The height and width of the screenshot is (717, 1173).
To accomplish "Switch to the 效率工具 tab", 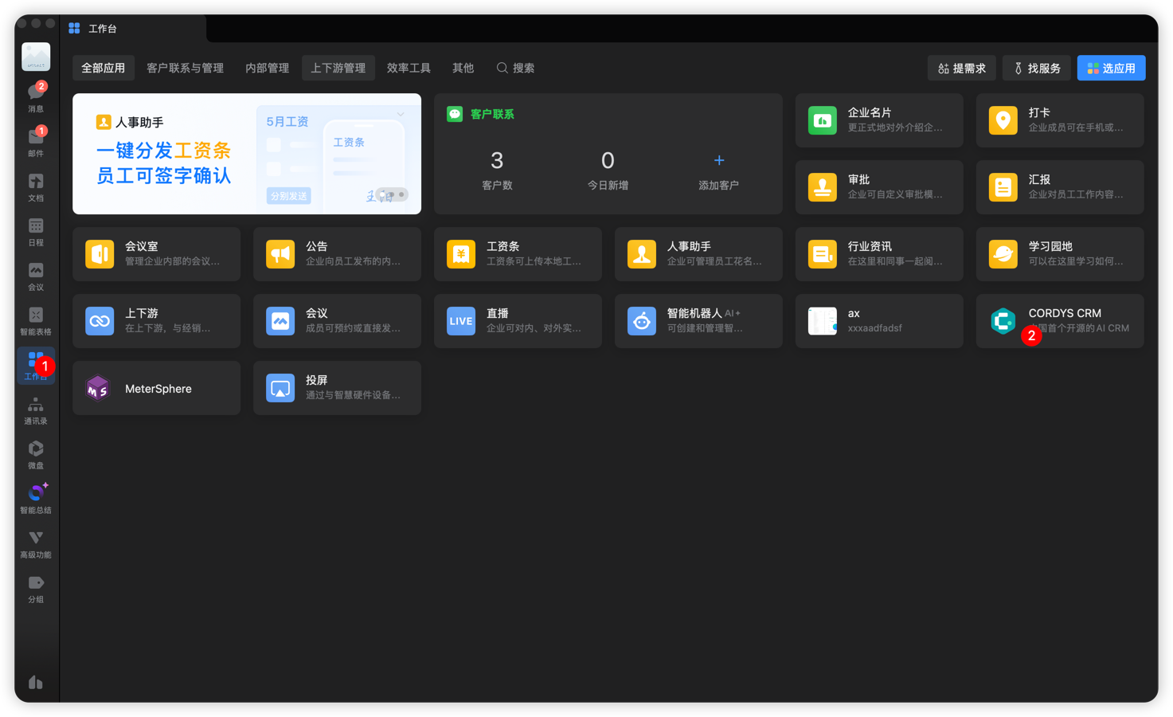I will pyautogui.click(x=409, y=68).
